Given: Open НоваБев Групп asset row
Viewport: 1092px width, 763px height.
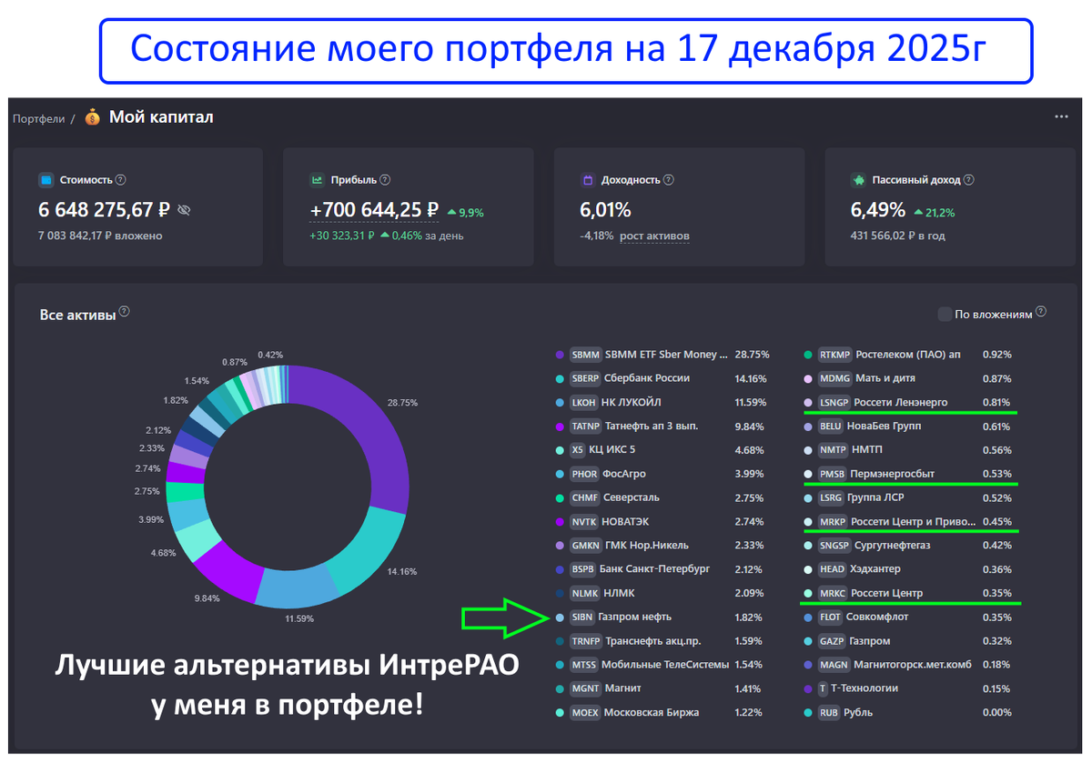Looking at the screenshot, I should pos(910,426).
